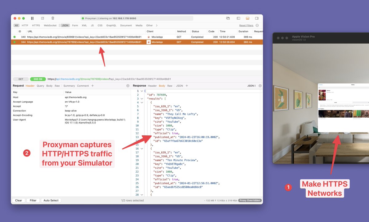Screen dimensions: 369x222
Task: Click MovieApp icon in row 344
Action: coord(149,42)
